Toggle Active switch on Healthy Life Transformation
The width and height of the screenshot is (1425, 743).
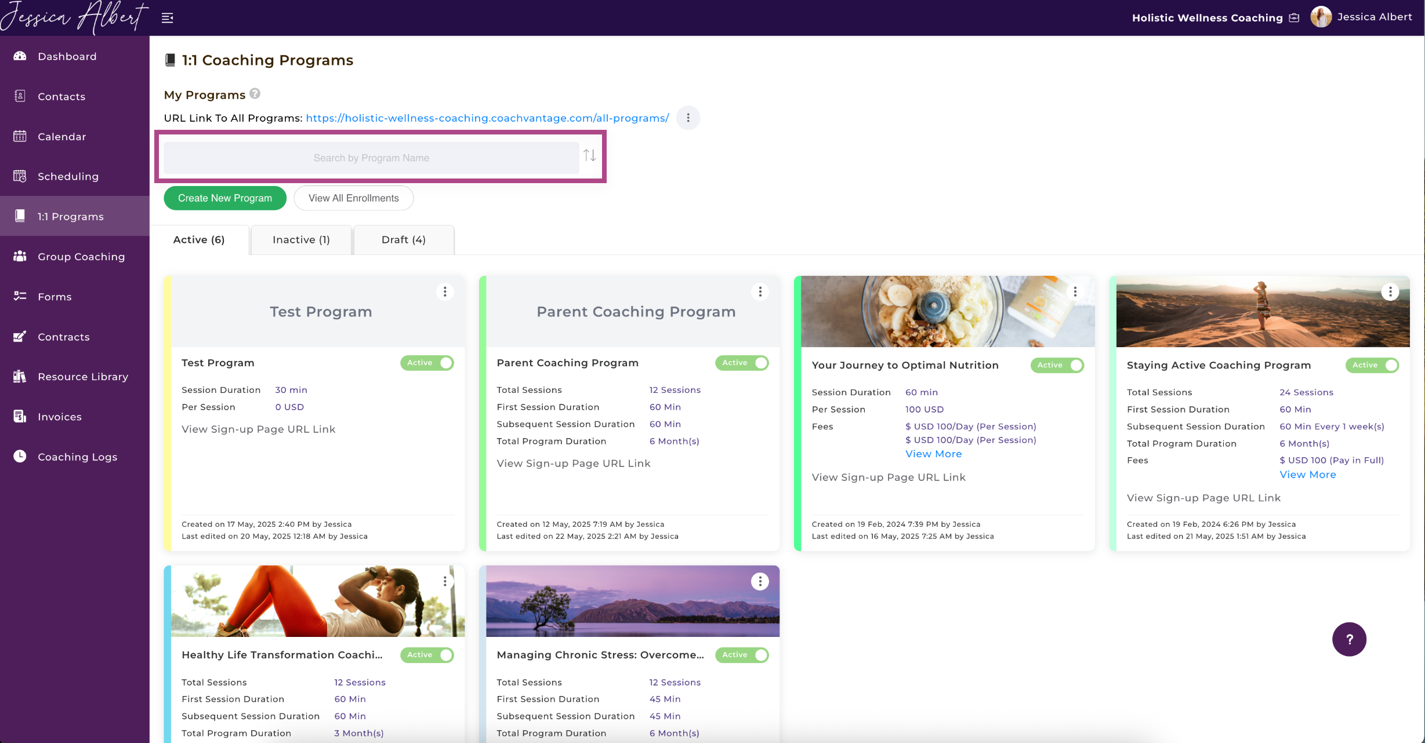427,655
